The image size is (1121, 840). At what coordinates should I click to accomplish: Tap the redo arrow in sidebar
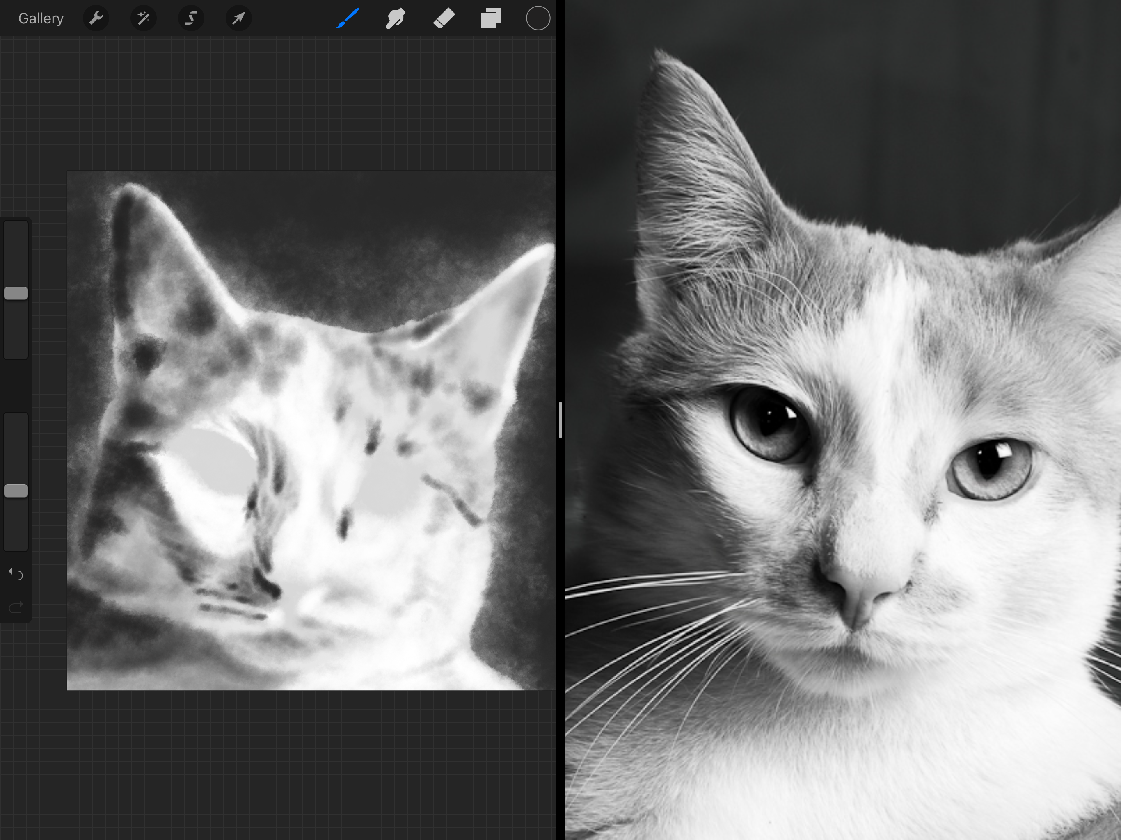16,607
